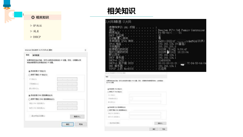Select use following DNS radio in IPv6 dialog
Viewport: 243px width, 137px height.
point(108,110)
